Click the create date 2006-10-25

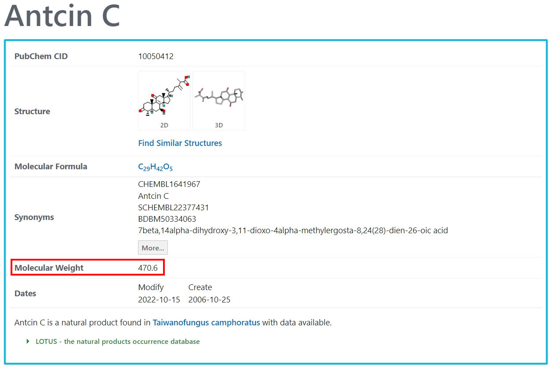click(209, 300)
